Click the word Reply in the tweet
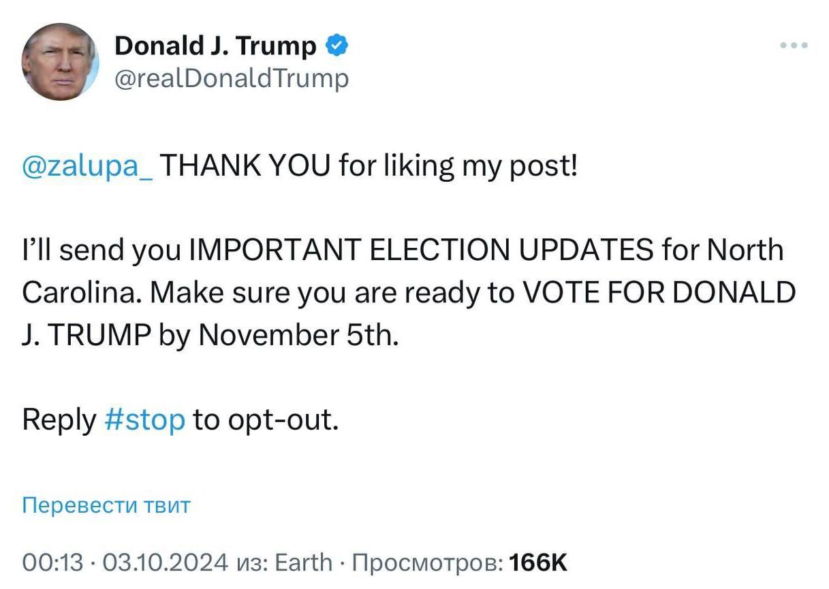The height and width of the screenshot is (589, 829). (x=59, y=419)
